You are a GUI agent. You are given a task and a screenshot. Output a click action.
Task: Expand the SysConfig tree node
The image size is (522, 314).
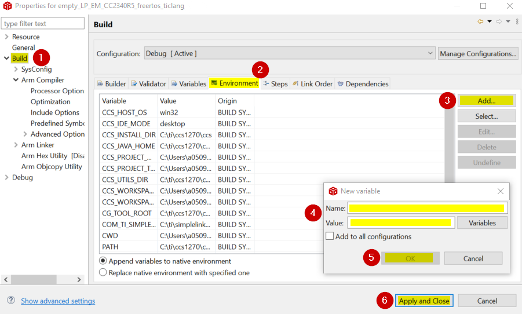tap(16, 70)
